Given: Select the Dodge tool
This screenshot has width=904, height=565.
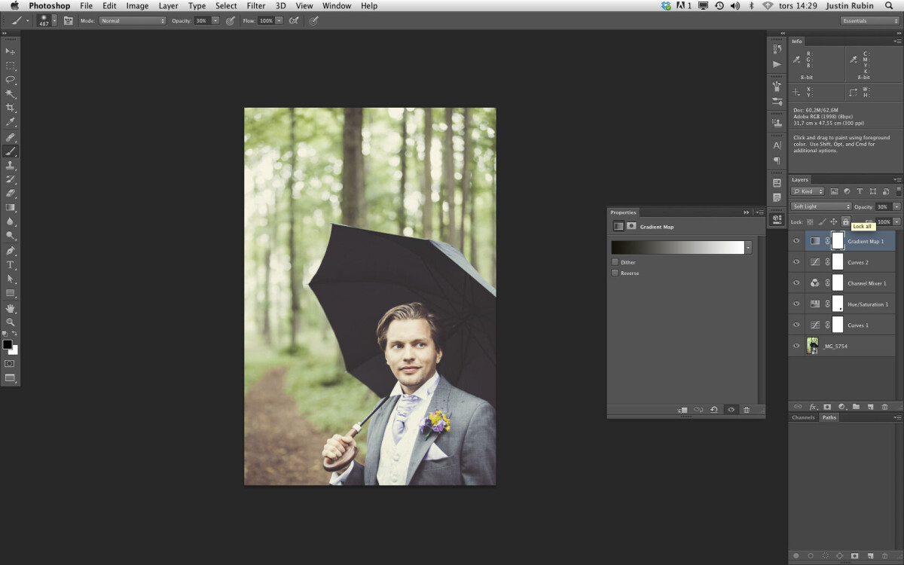Looking at the screenshot, I should pyautogui.click(x=11, y=237).
